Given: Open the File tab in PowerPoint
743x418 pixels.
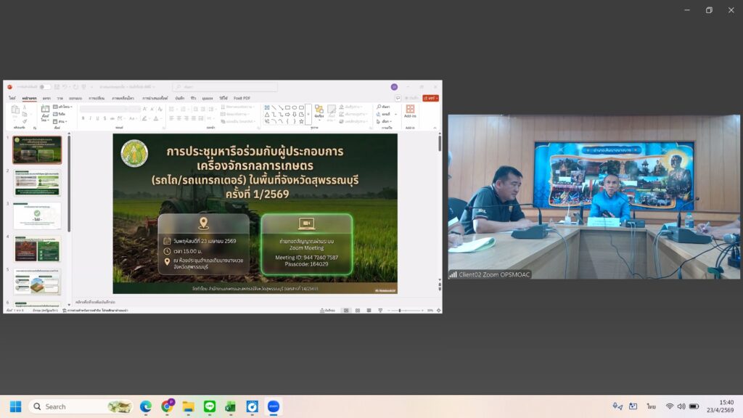Looking at the screenshot, I should click(12, 98).
